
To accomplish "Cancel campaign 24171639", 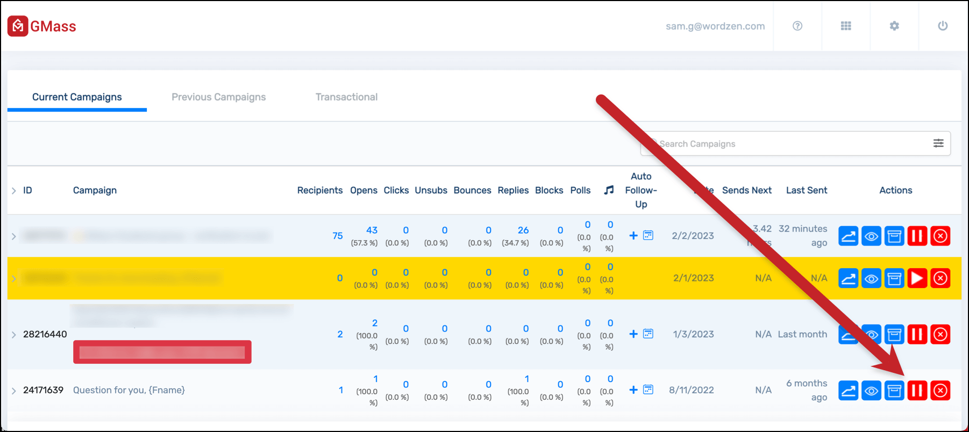I will tap(940, 391).
